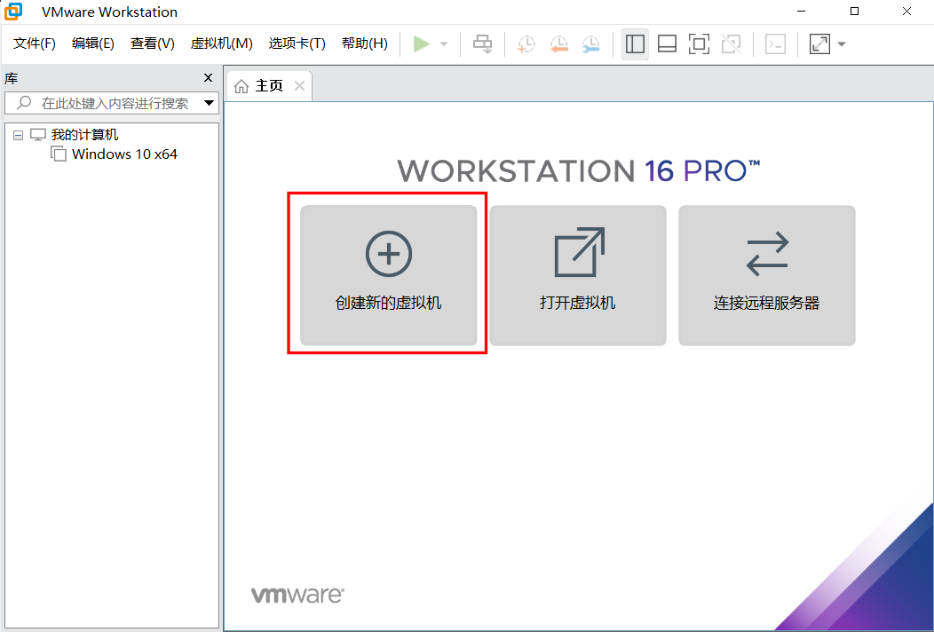The image size is (934, 632).
Task: Open the snapshot manager wrench icon
Action: (x=590, y=43)
